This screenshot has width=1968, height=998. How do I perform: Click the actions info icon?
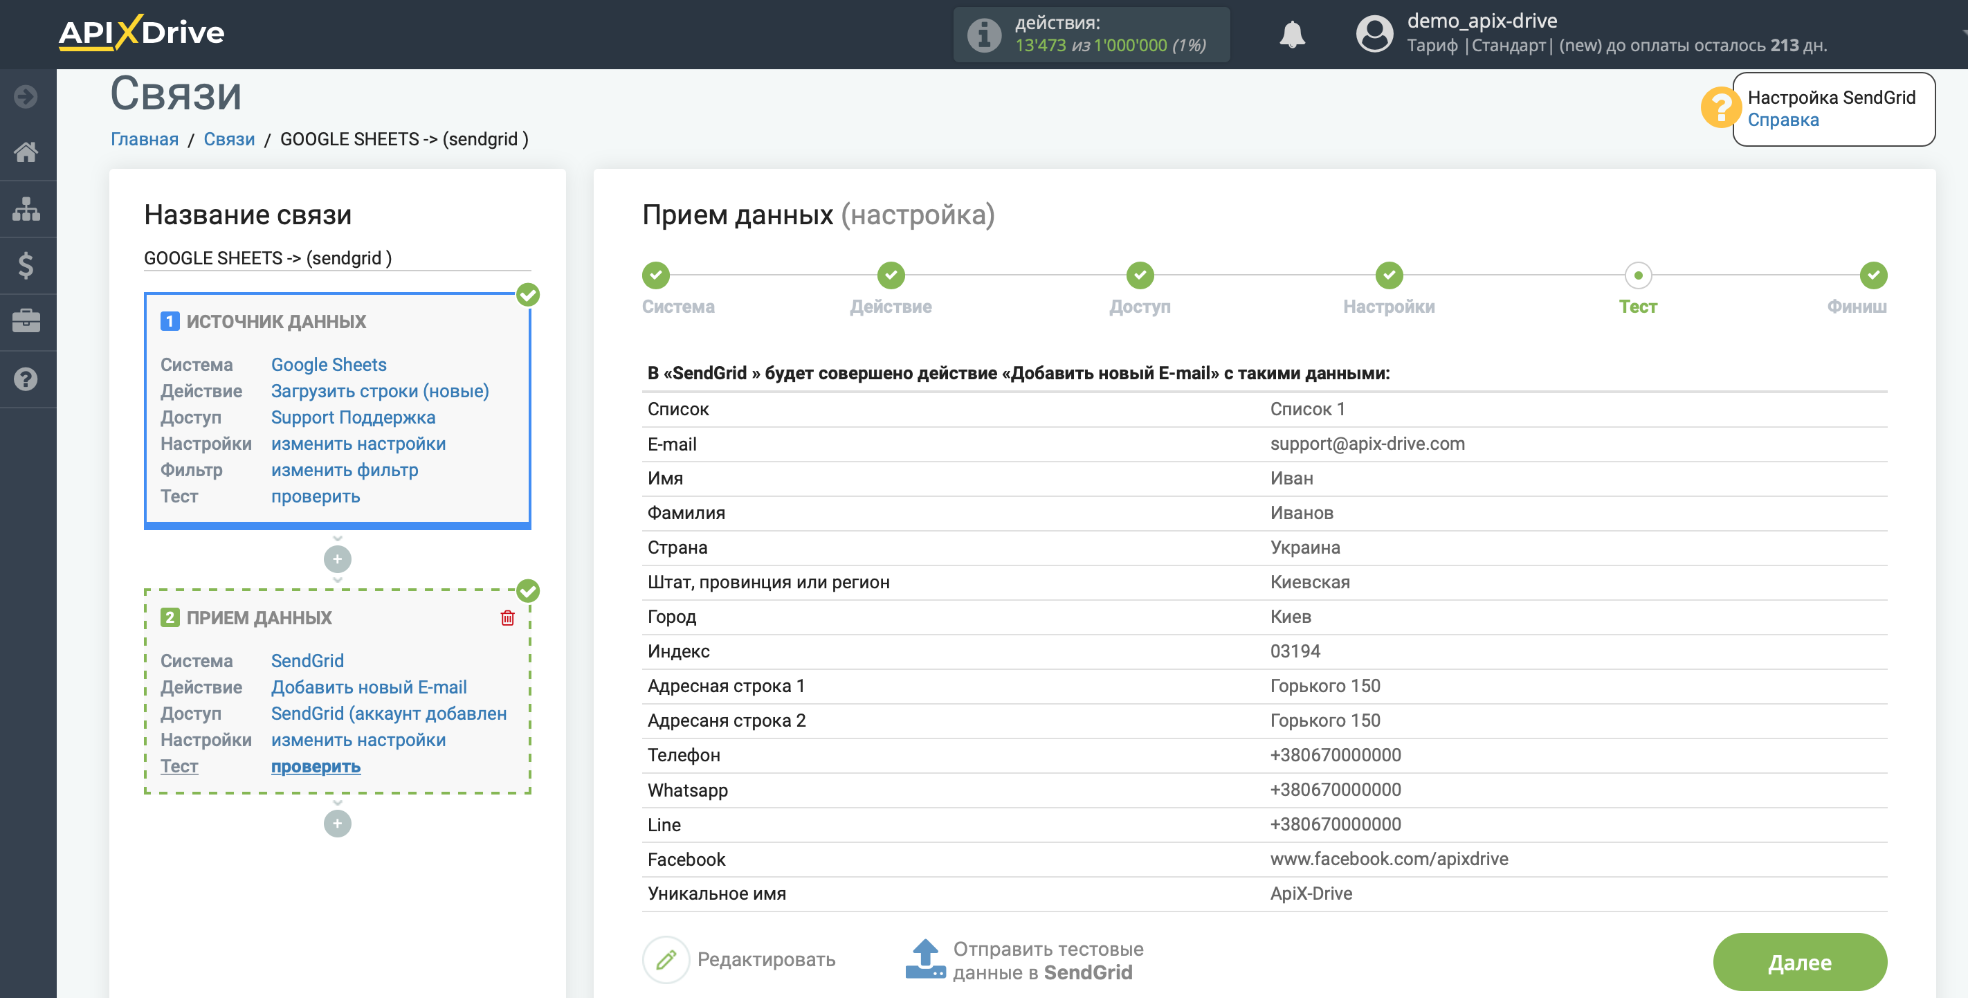(x=984, y=35)
